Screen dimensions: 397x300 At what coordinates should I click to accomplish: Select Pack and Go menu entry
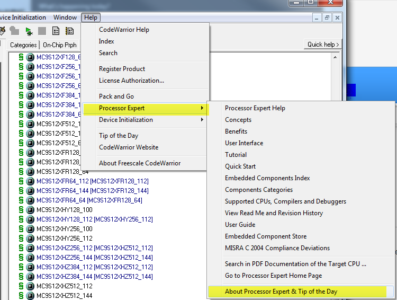pos(116,96)
